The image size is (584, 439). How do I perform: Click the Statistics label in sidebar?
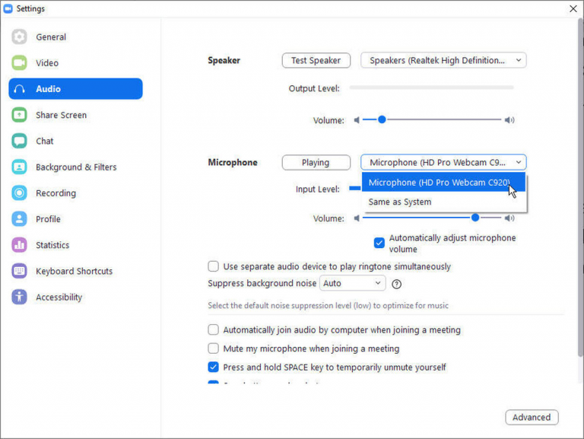(x=52, y=245)
